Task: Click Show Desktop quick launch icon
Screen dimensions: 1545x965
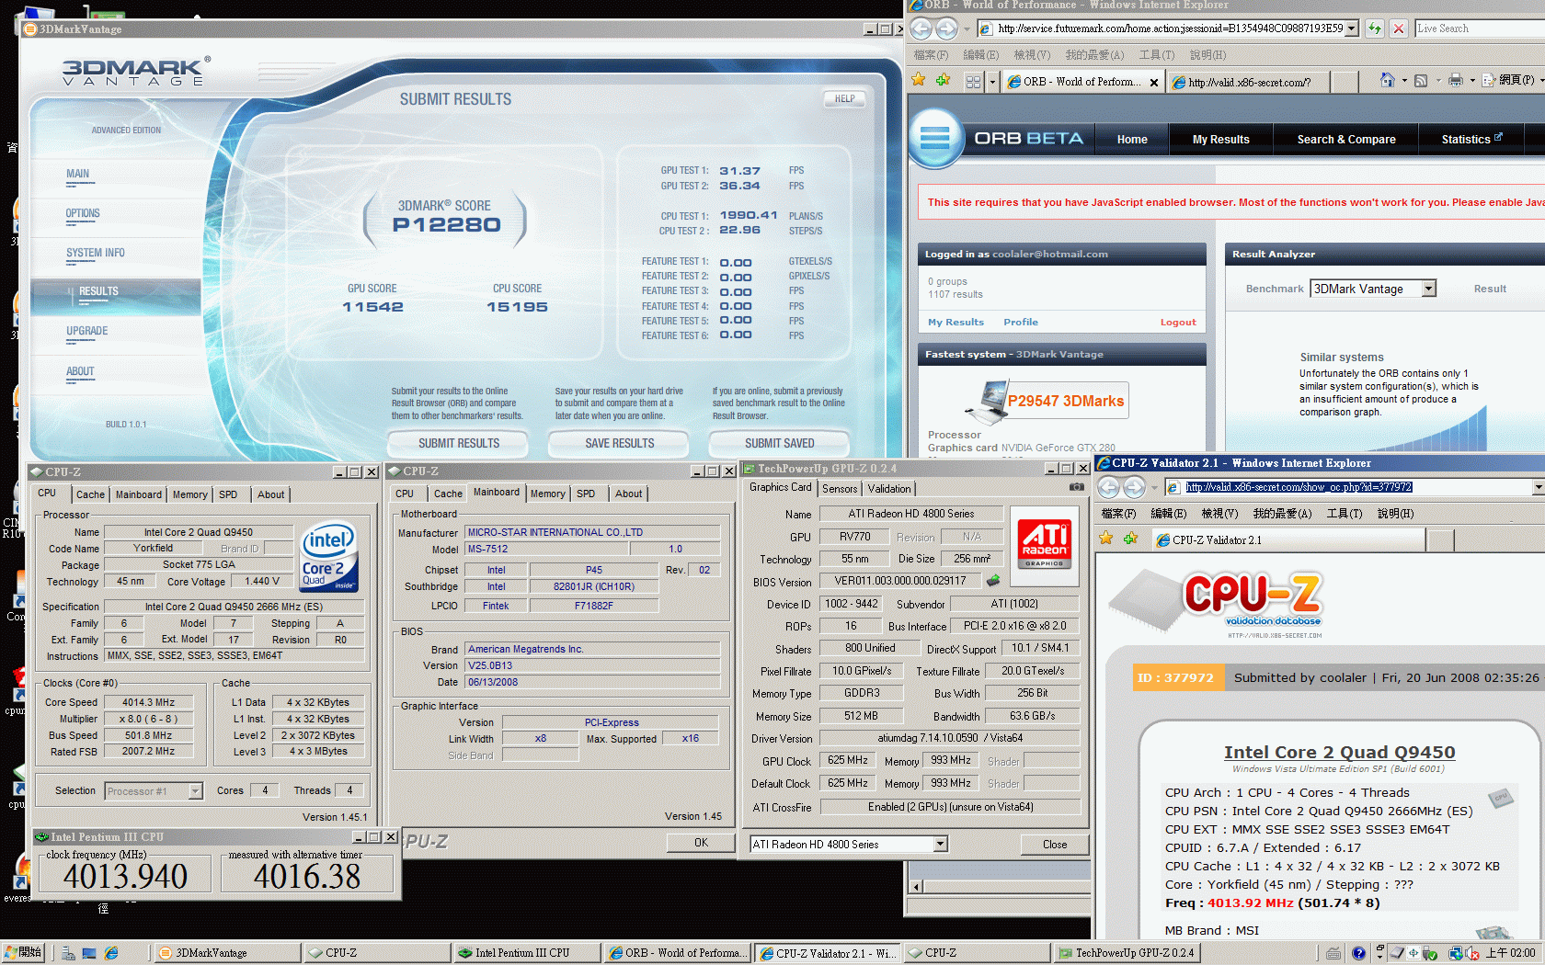Action: point(89,953)
